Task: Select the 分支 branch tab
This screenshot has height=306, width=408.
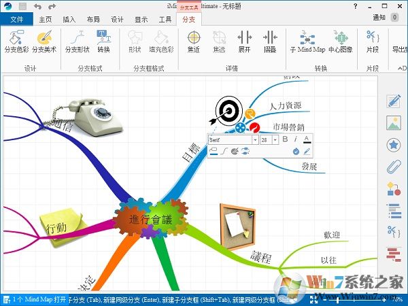Action: [189, 20]
